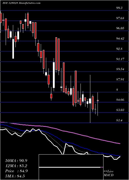Click the 50MA : 90.9 readout

17,161
